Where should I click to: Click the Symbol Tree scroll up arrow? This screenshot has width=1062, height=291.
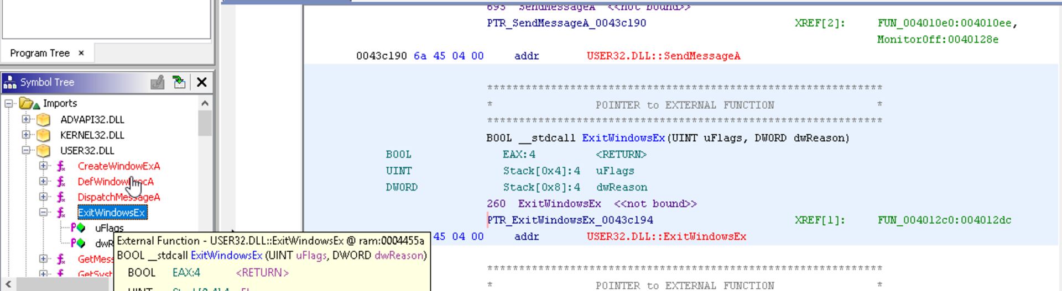[205, 103]
